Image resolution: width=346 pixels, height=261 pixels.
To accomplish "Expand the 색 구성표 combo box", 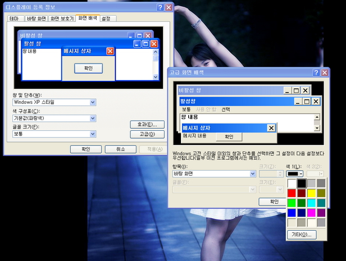I will (93, 118).
